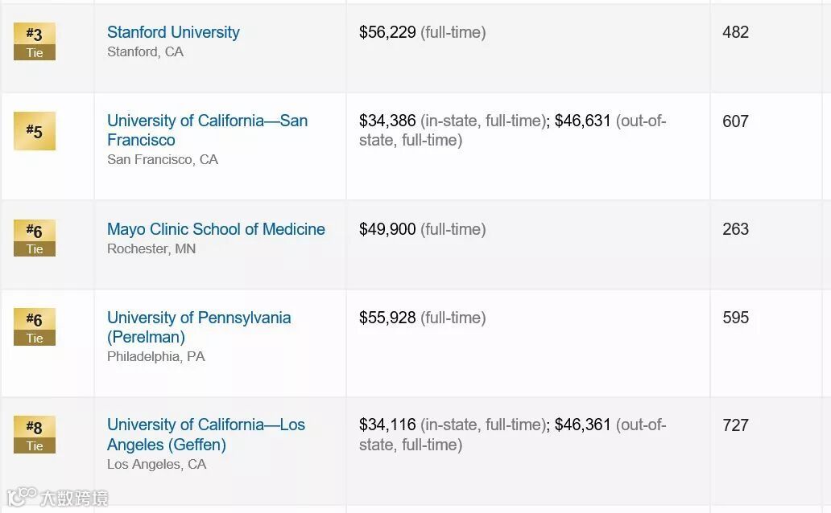Open University of Pennsylvania (Perelman) link
831x513 pixels.
(x=199, y=318)
